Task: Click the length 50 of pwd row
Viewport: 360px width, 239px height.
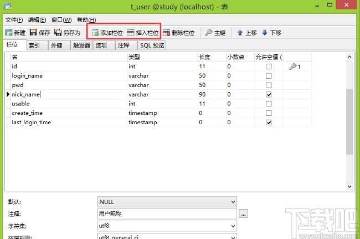Action: 212,85
